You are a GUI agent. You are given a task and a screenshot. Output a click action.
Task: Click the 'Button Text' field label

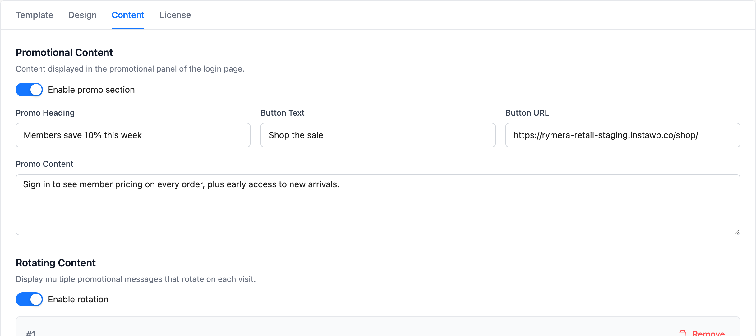pyautogui.click(x=283, y=113)
